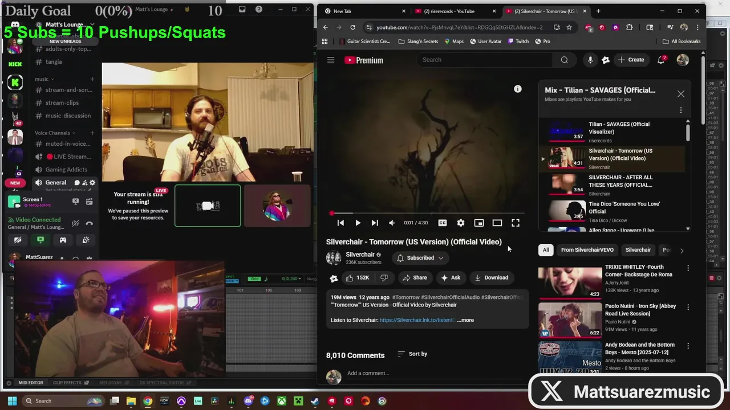Switch the video to miniplayer
Image resolution: width=730 pixels, height=410 pixels.
(479, 223)
